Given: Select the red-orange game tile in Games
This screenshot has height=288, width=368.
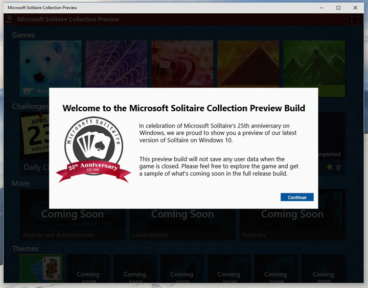Looking at the screenshot, I should [x=182, y=64].
